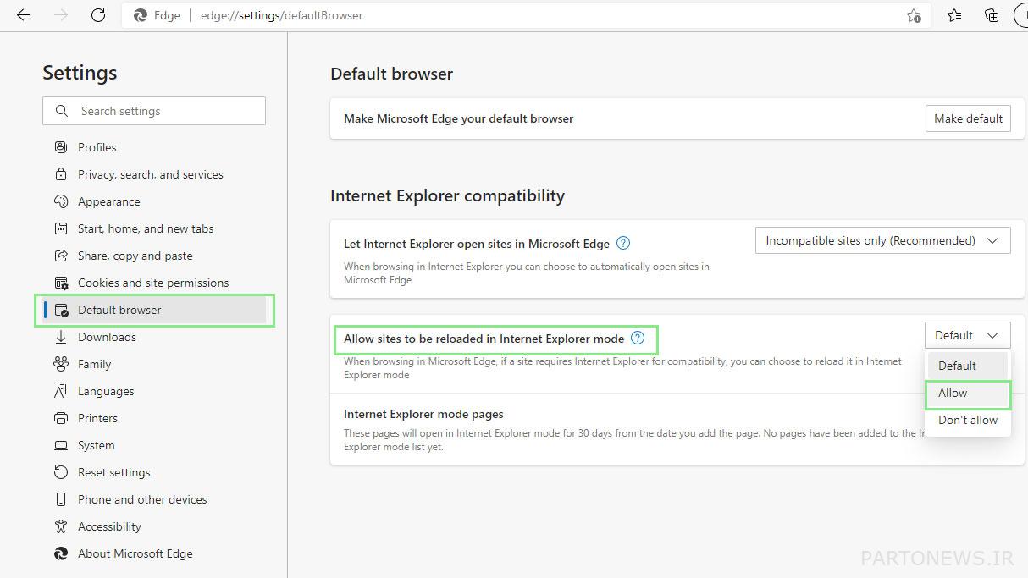Open Profiles settings section
Image resolution: width=1028 pixels, height=578 pixels.
(97, 147)
